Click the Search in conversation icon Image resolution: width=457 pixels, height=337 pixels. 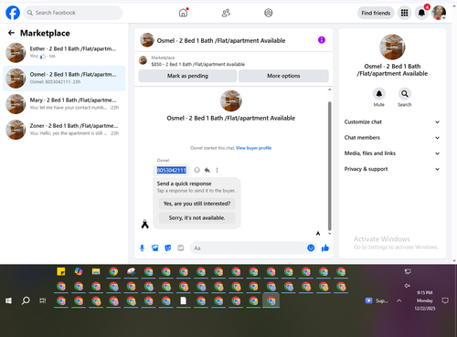point(405,94)
